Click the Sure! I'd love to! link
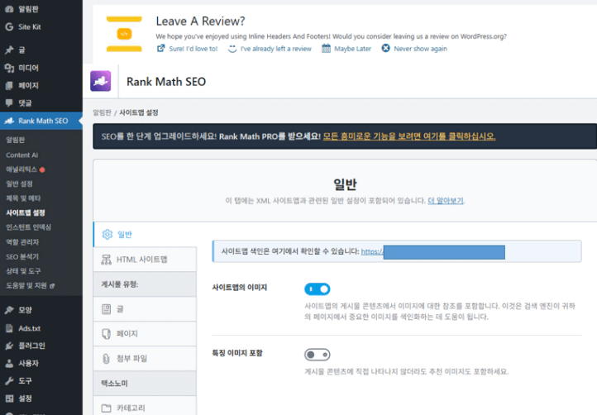The height and width of the screenshot is (415, 597). [193, 49]
